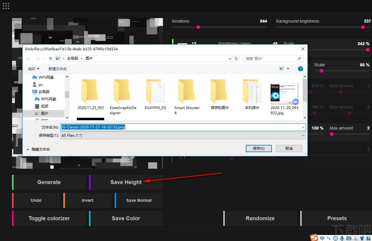
Task: Click 新建文件夹 to create folder
Action: (x=58, y=69)
